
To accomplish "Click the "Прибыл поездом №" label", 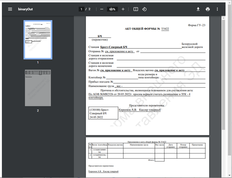I will [x=101, y=82].
